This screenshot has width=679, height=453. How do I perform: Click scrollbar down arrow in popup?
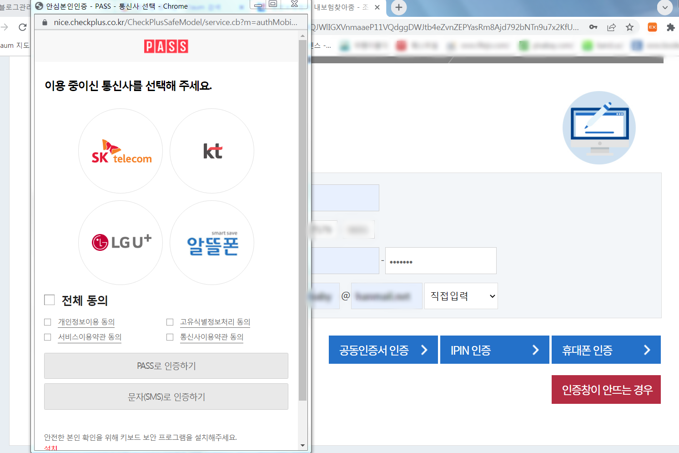click(x=302, y=446)
